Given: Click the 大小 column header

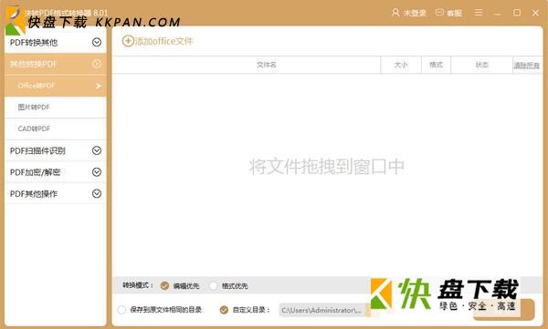Looking at the screenshot, I should click(401, 65).
